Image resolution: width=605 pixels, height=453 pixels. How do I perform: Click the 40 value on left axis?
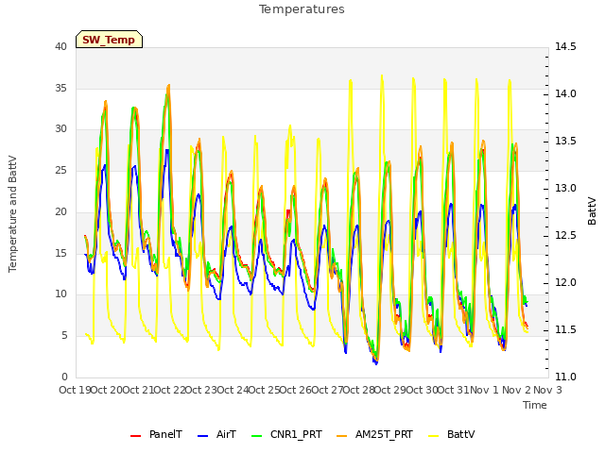click(60, 47)
